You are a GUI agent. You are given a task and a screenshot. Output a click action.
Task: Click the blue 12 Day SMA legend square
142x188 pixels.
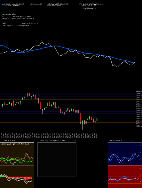click(3, 5)
